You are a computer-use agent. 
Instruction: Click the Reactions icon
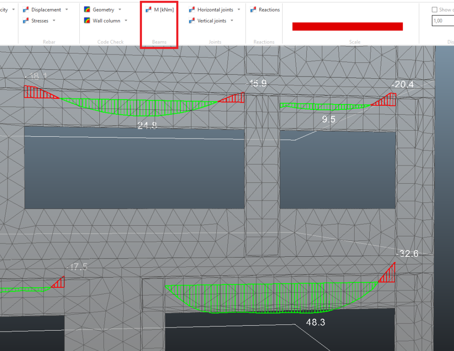point(254,10)
